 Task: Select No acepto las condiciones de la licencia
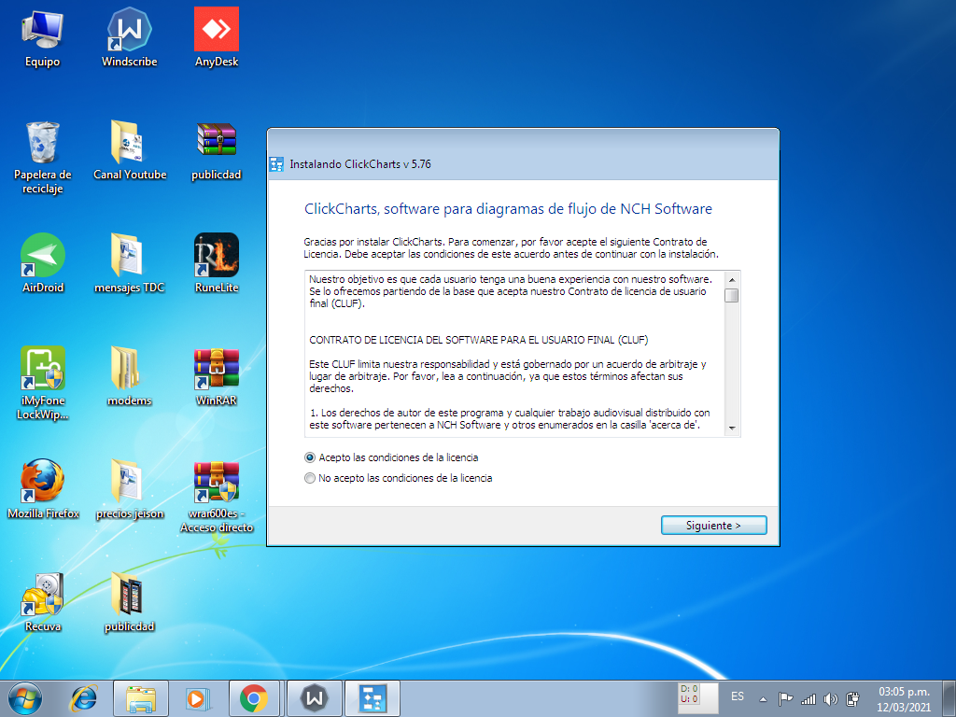point(398,478)
